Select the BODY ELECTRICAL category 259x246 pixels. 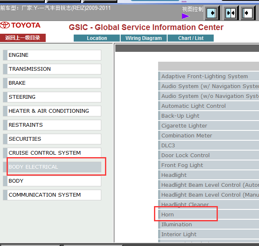point(52,167)
